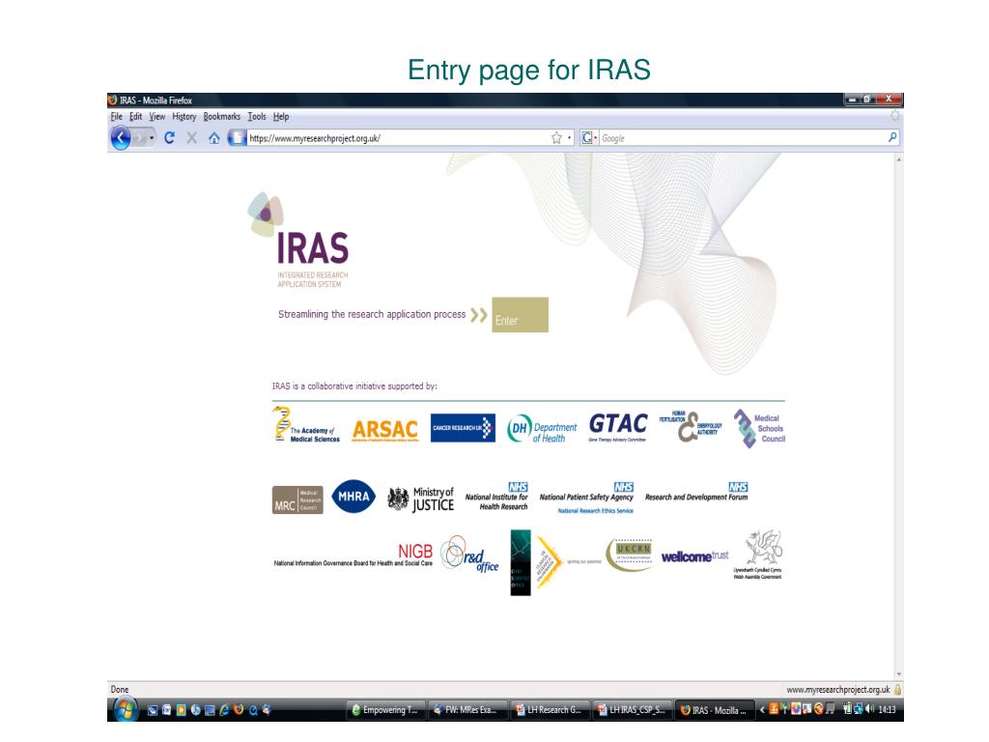Screen dimensions: 989x742
Task: Click the Wellcome Trust logo
Action: click(694, 556)
